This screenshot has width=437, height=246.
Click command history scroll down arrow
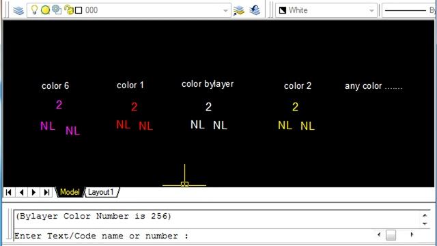[425, 223]
